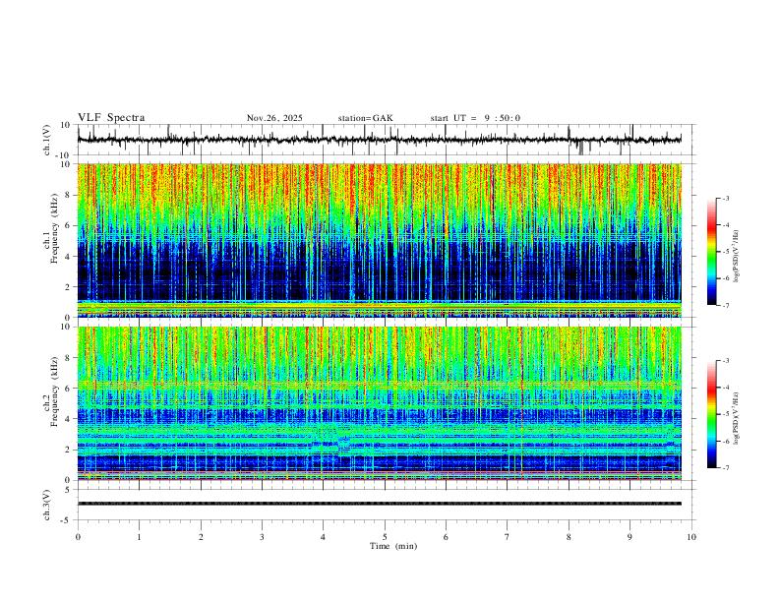
Task: Click the lower colorbar "log(PSD)" label
Action: point(737,418)
